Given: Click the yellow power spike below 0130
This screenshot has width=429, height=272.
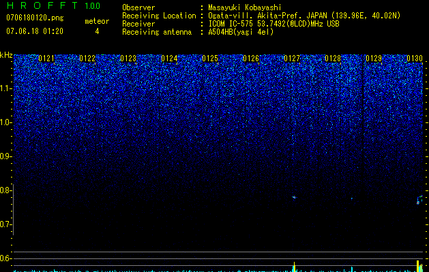Looking at the screenshot, I should point(419,266).
